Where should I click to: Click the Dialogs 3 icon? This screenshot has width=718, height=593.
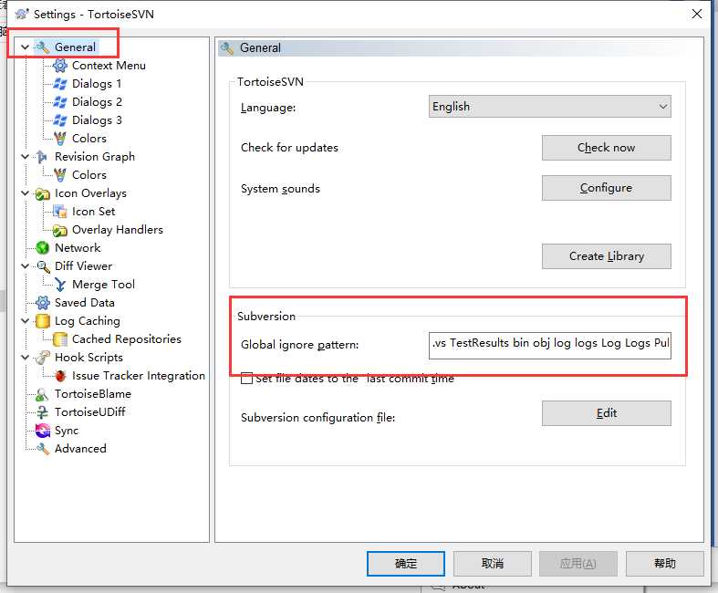pyautogui.click(x=60, y=120)
